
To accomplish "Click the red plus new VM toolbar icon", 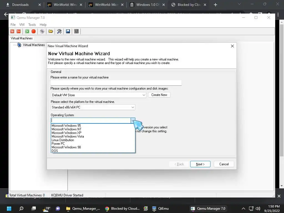I will coord(12,31).
